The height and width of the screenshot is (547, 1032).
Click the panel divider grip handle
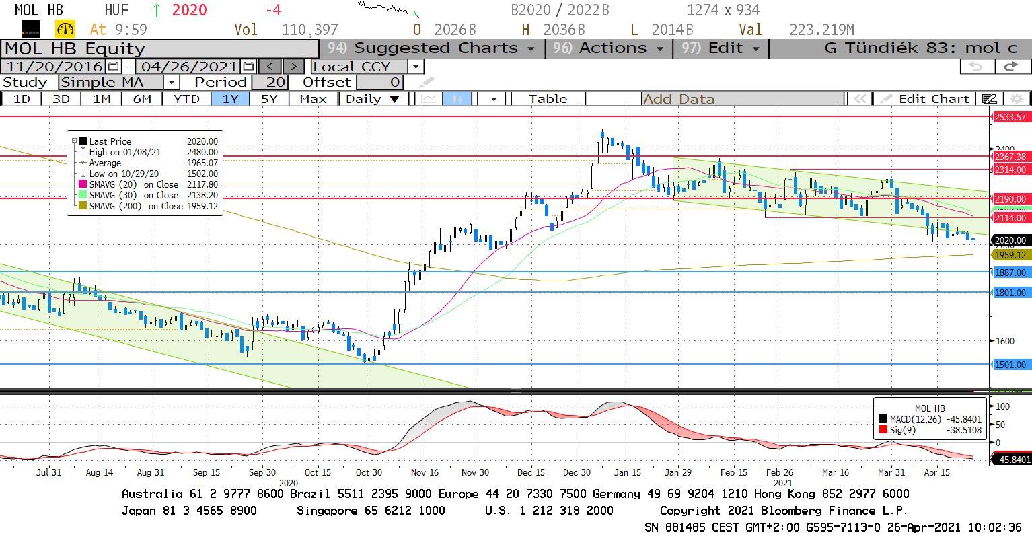[516, 391]
